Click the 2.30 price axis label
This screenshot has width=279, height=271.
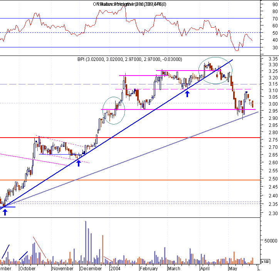273,213
